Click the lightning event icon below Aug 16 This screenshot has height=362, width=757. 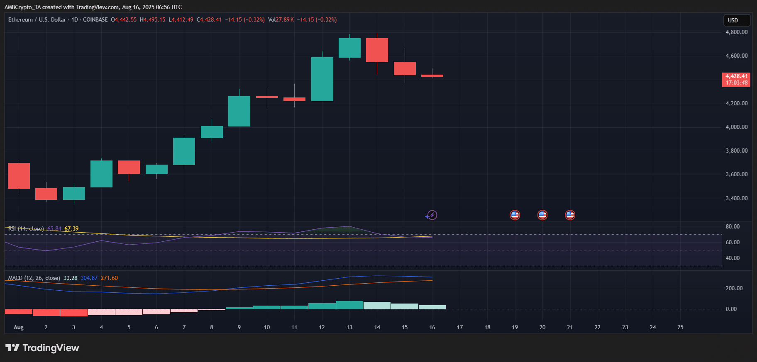click(432, 215)
